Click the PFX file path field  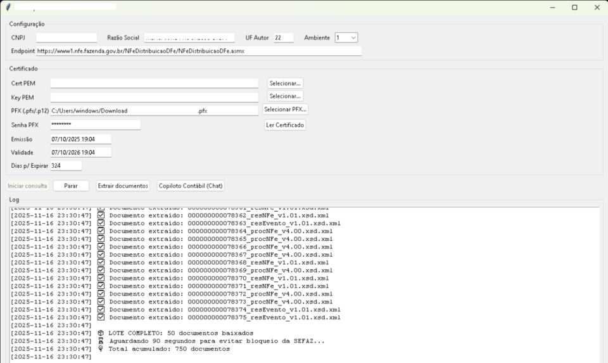point(155,110)
